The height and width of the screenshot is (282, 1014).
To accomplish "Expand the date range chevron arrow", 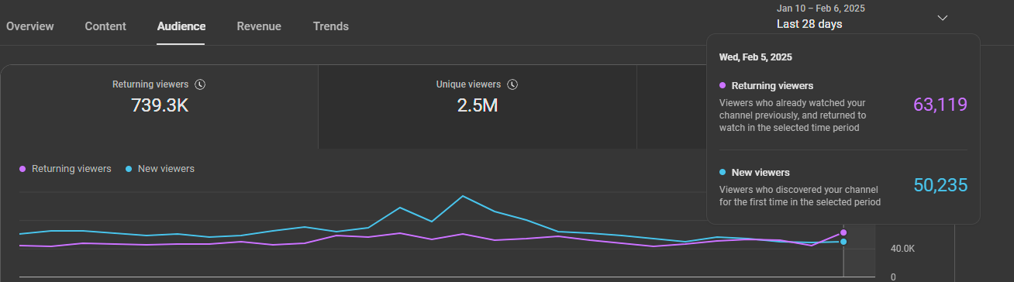I will click(943, 18).
